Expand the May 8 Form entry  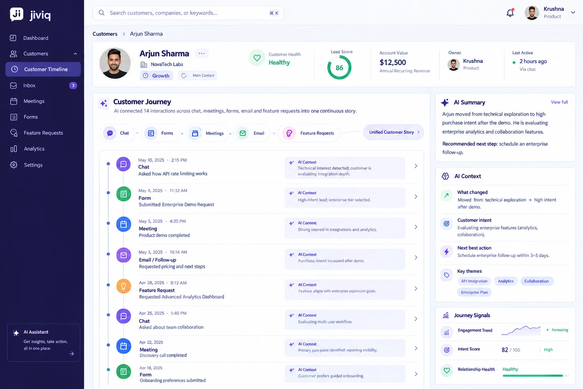click(416, 197)
